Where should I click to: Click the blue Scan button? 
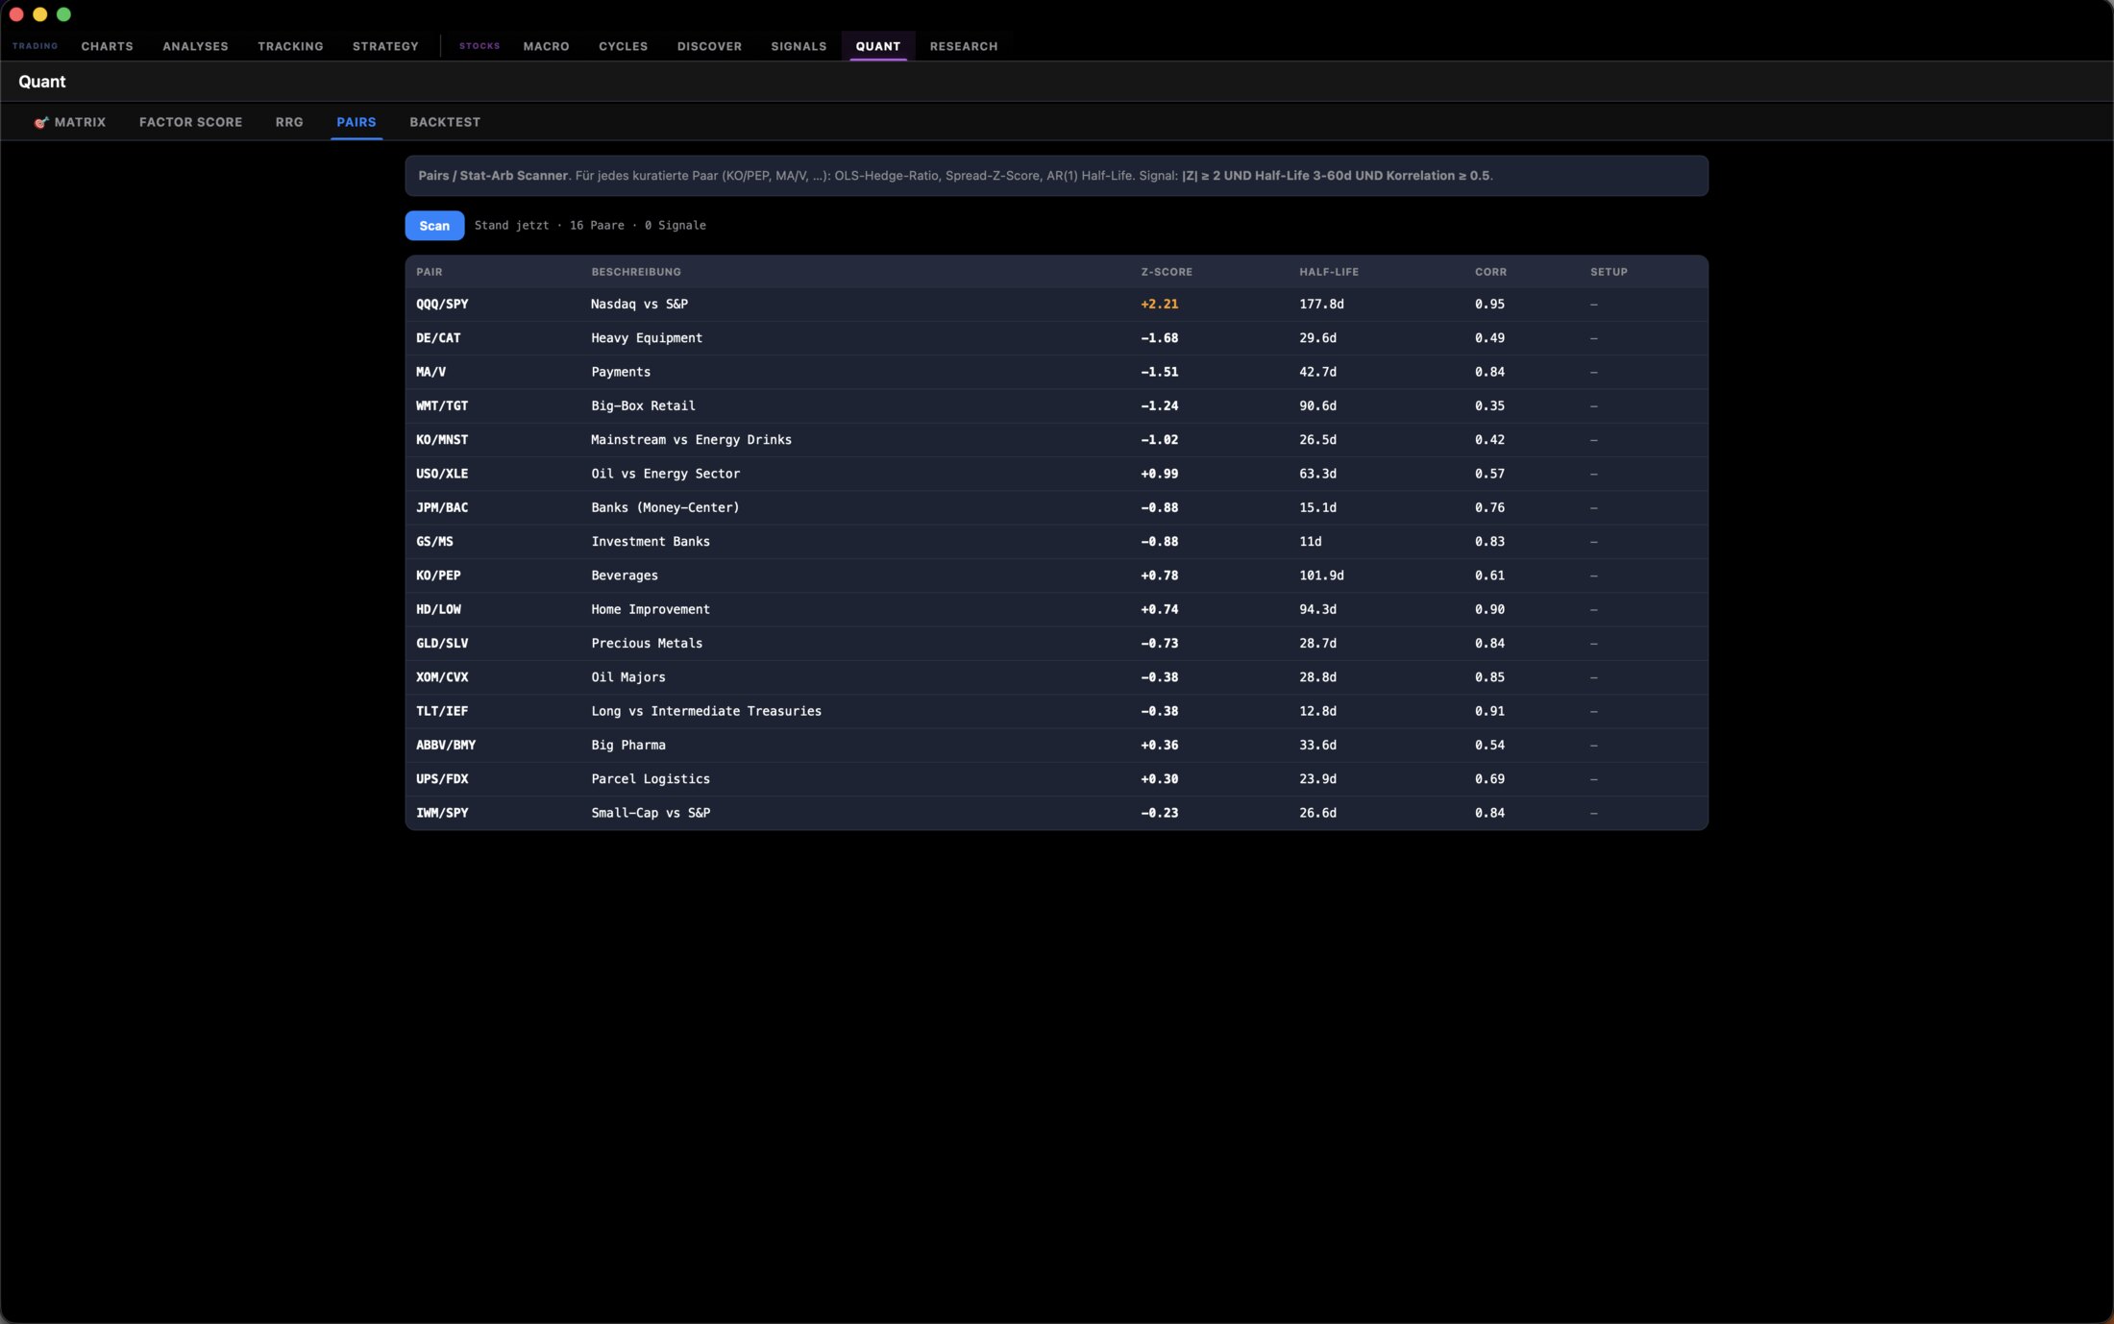(434, 225)
